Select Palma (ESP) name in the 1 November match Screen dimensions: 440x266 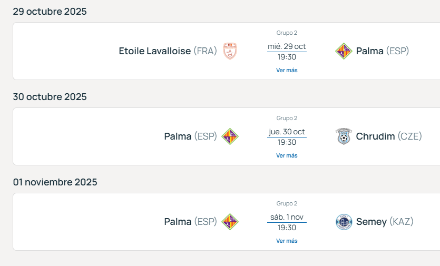pyautogui.click(x=190, y=222)
